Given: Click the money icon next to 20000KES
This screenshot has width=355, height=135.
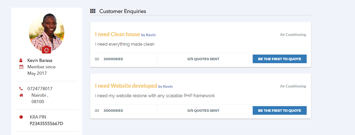Looking at the screenshot, I should tap(97, 59).
